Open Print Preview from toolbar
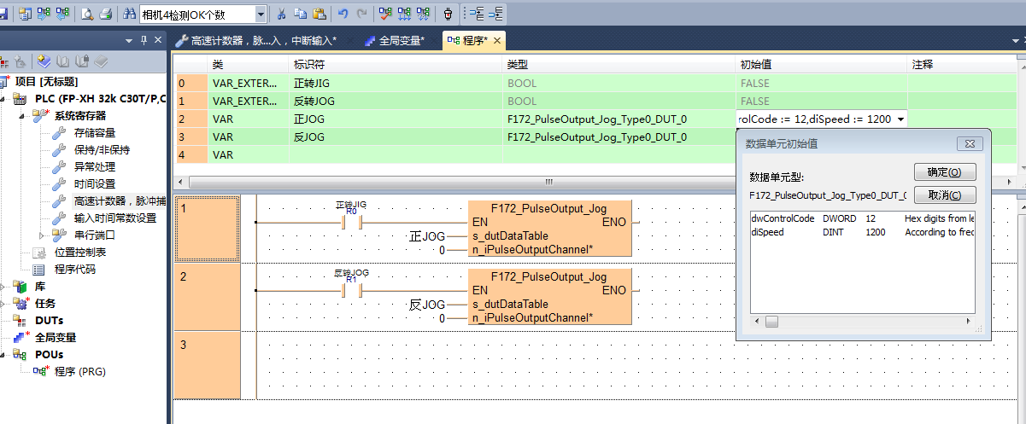 tap(87, 14)
